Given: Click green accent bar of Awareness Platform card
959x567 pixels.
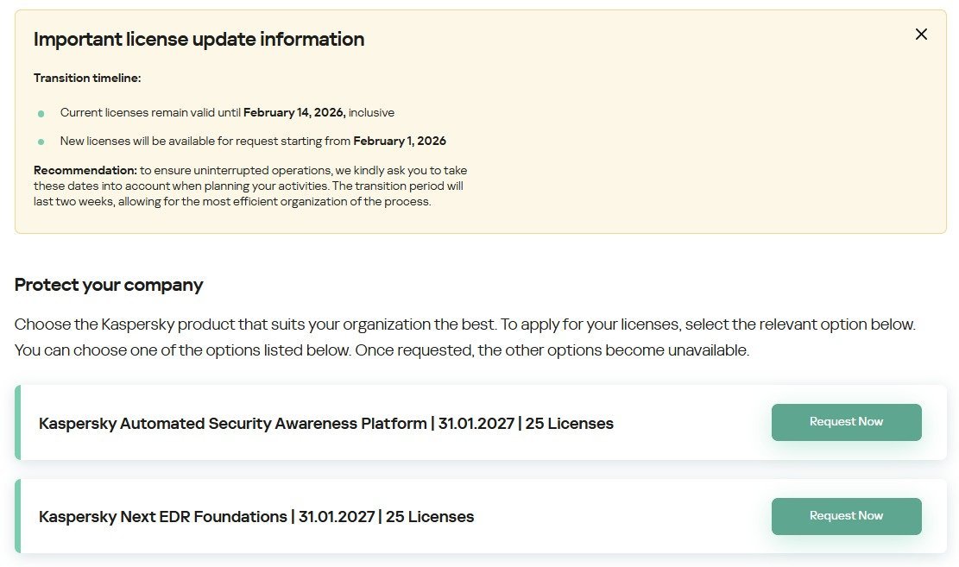Looking at the screenshot, I should [17, 423].
